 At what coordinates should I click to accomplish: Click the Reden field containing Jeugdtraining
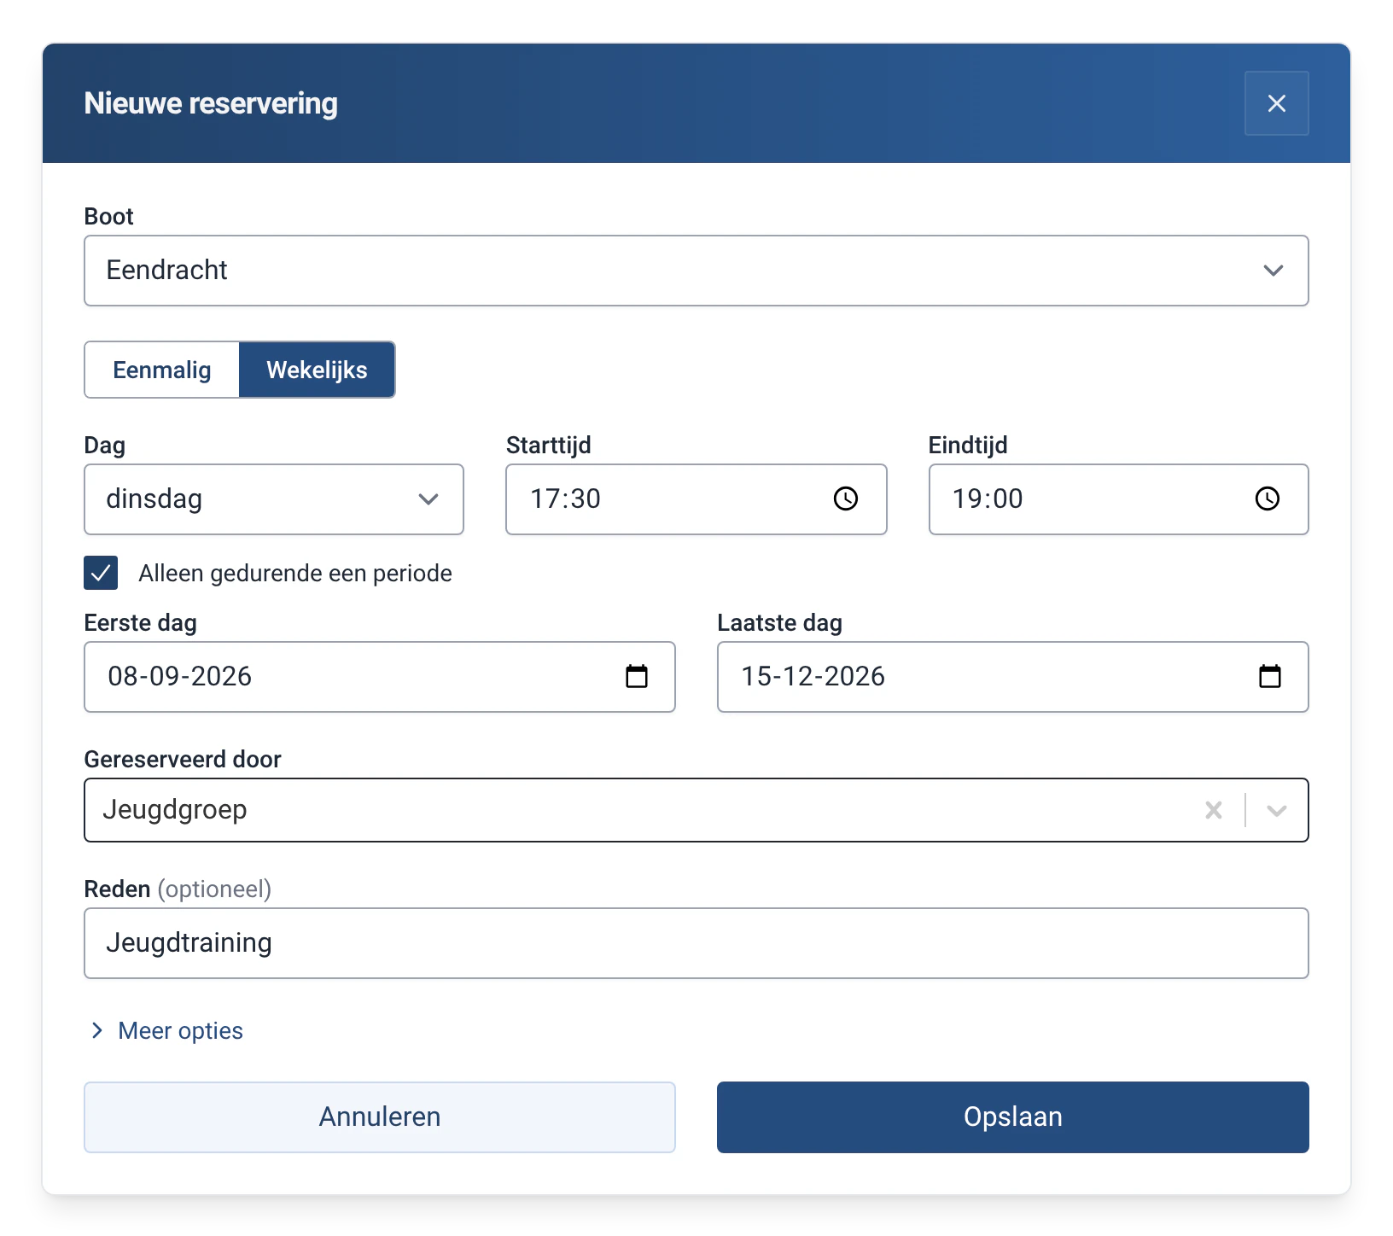(x=696, y=943)
